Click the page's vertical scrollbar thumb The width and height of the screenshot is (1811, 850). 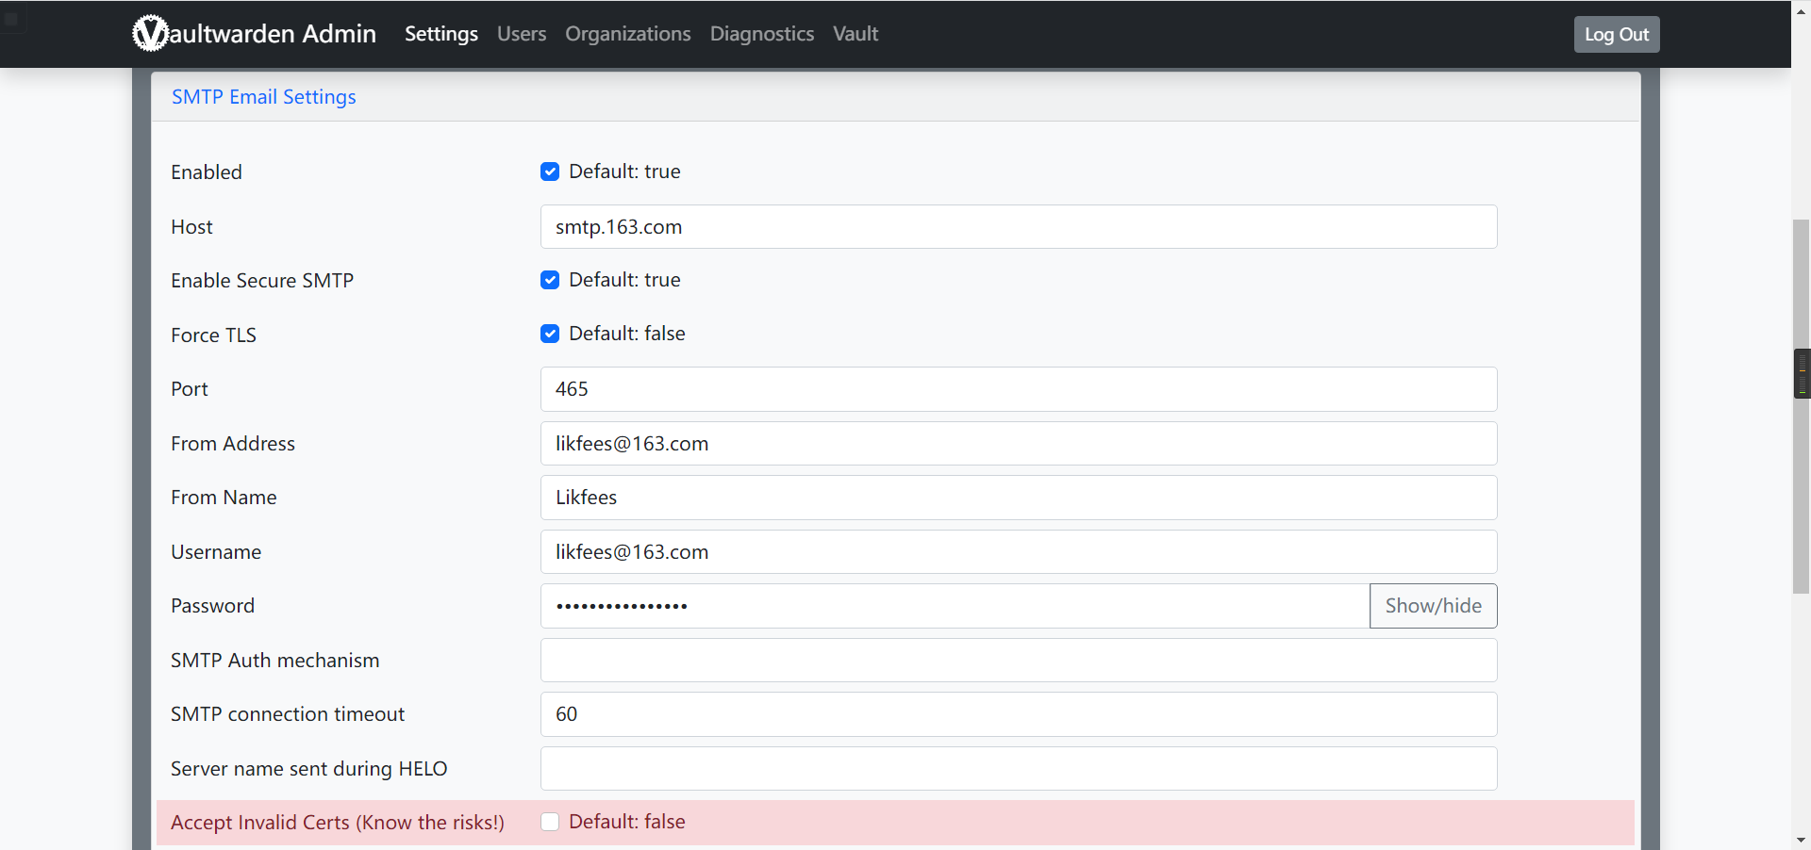[1801, 405]
